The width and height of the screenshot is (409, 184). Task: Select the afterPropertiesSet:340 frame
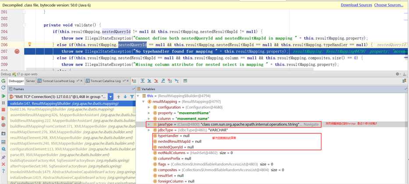[x=71, y=166]
